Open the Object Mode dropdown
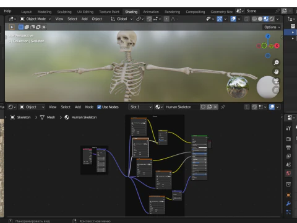297x223 pixels. [35, 19]
